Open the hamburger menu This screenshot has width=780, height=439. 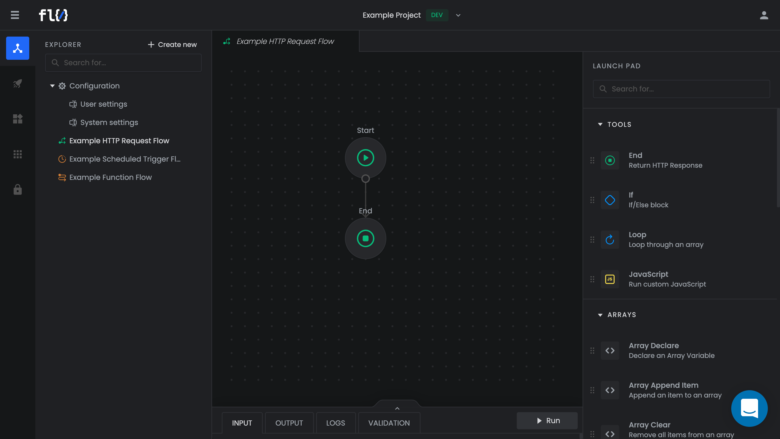coord(15,15)
